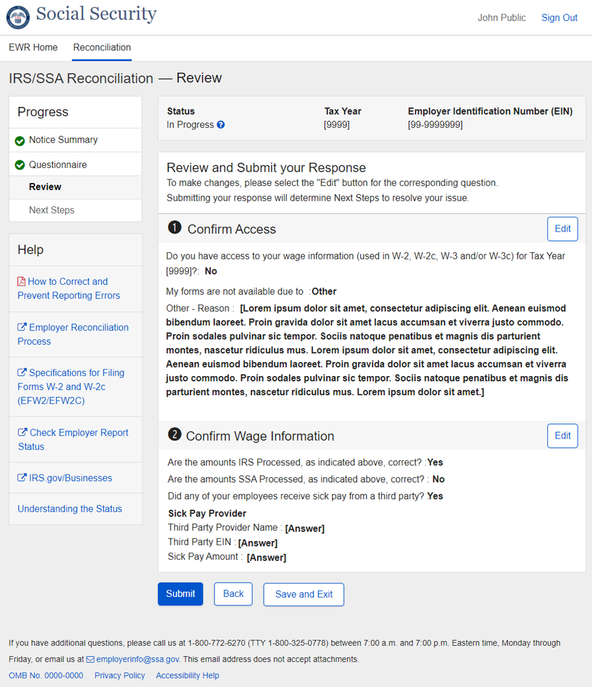Click the In Progress status help icon

pyautogui.click(x=221, y=125)
